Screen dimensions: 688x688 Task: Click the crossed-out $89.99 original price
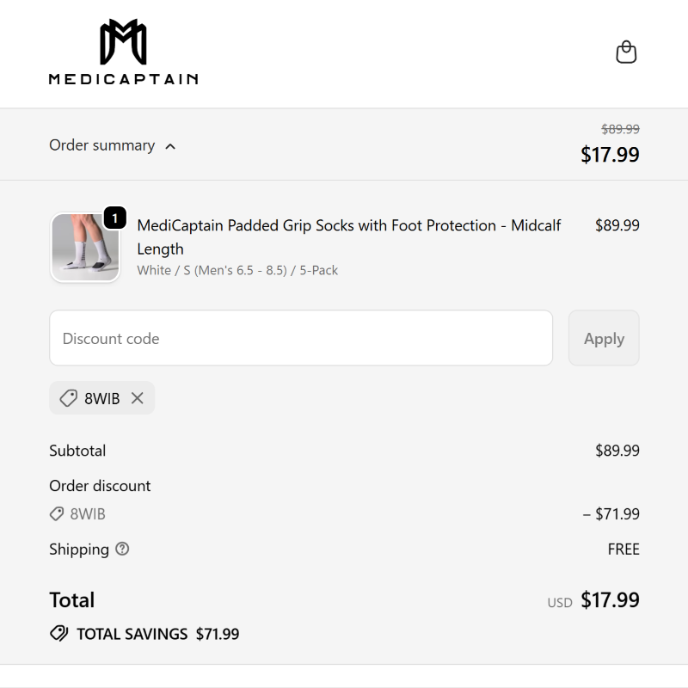coord(620,129)
